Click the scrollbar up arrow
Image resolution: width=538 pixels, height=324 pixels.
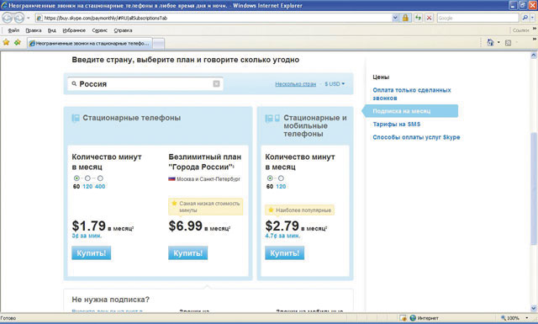click(x=534, y=55)
